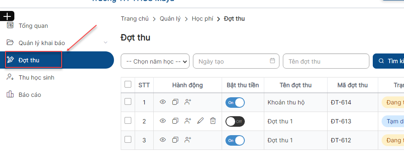Delete ĐT-613 using the trash icon

[x=213, y=121]
